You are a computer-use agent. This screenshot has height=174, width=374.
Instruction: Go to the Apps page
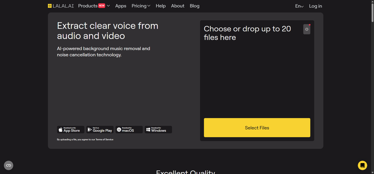121,6
